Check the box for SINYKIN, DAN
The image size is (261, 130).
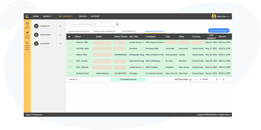(70, 48)
